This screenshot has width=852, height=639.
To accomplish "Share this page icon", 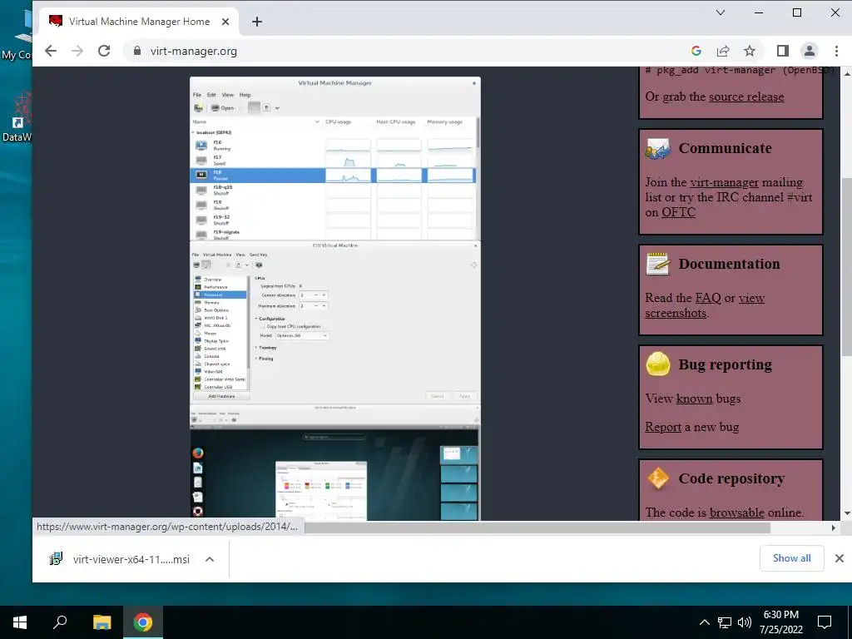I will point(723,51).
